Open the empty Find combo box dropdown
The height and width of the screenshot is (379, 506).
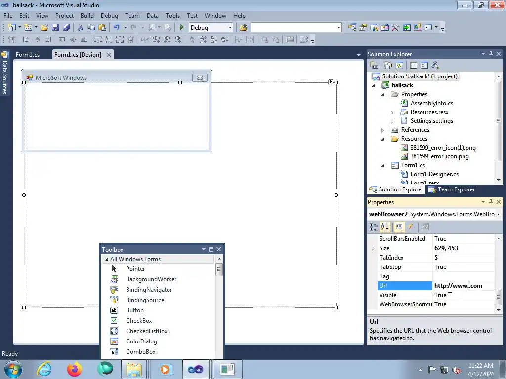click(x=338, y=28)
